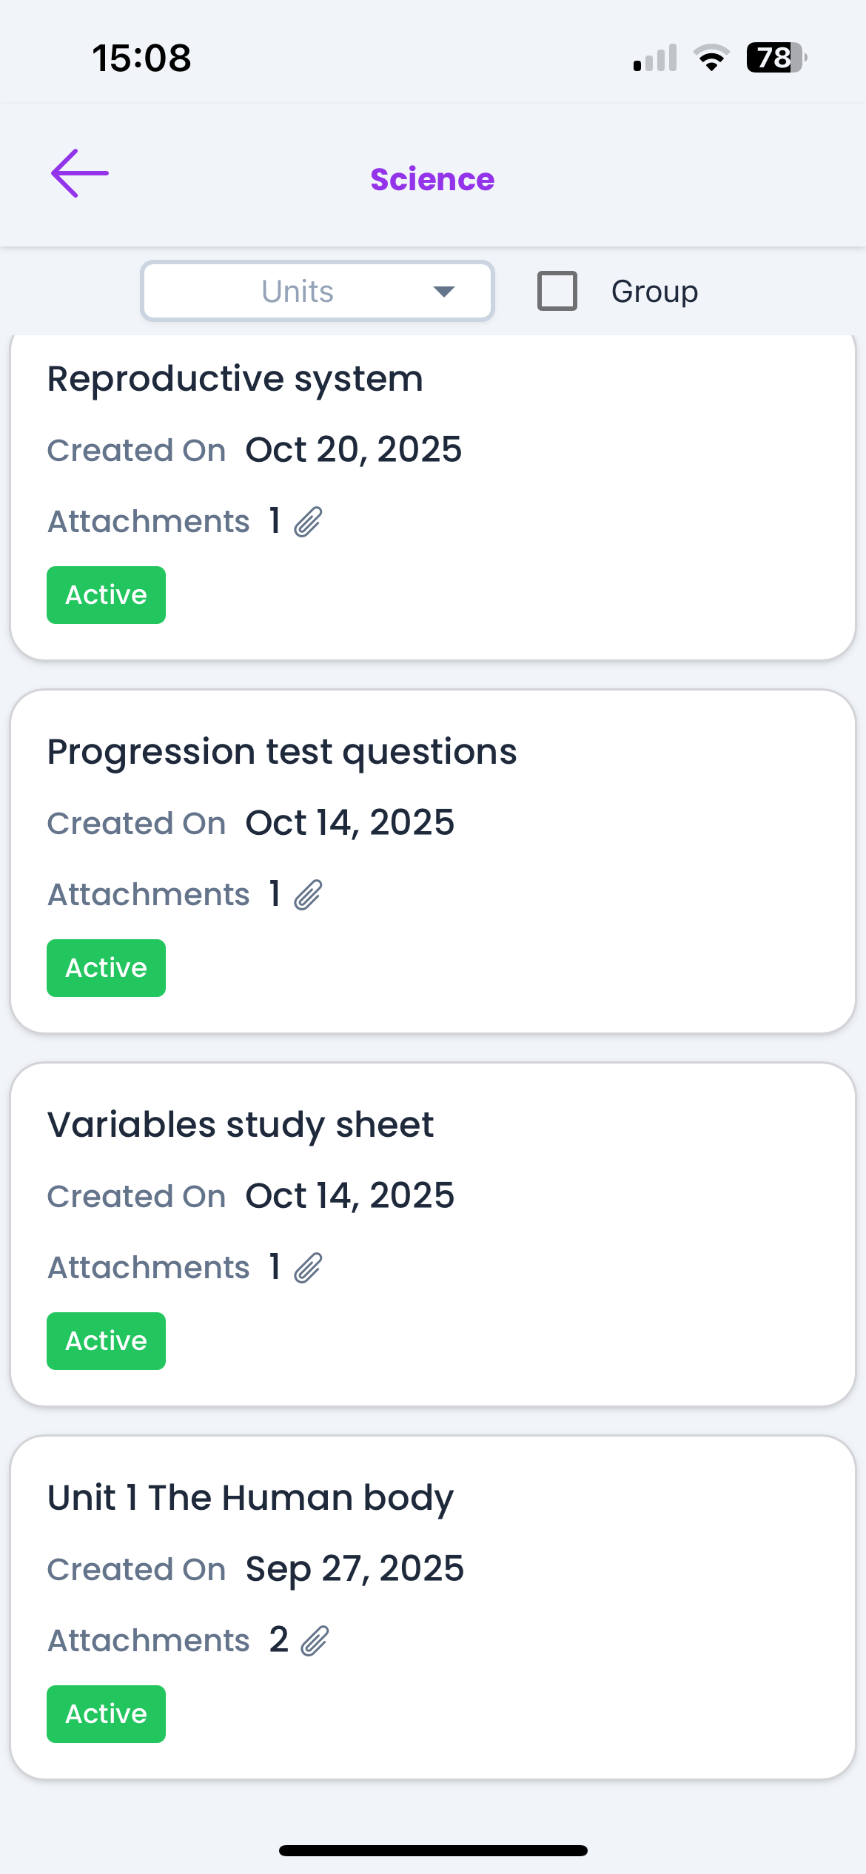Tap paperclip icon on Reproductive system card
Screen dimensions: 866x1874
click(x=308, y=522)
